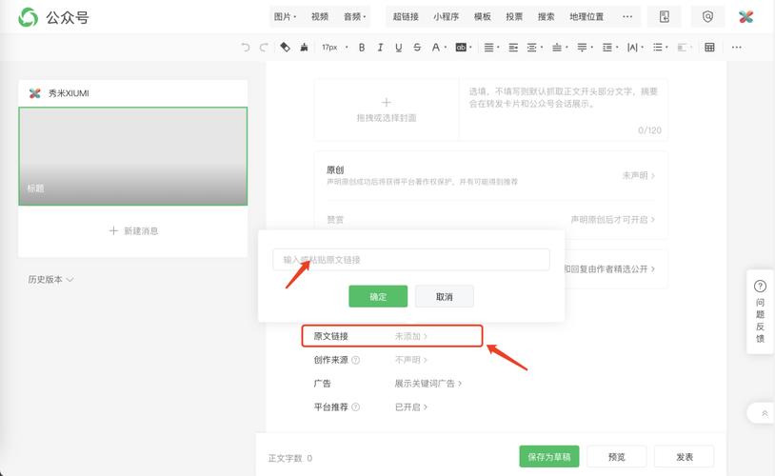The image size is (775, 476).
Task: Open the 赞赏 setting row
Action: (490, 220)
